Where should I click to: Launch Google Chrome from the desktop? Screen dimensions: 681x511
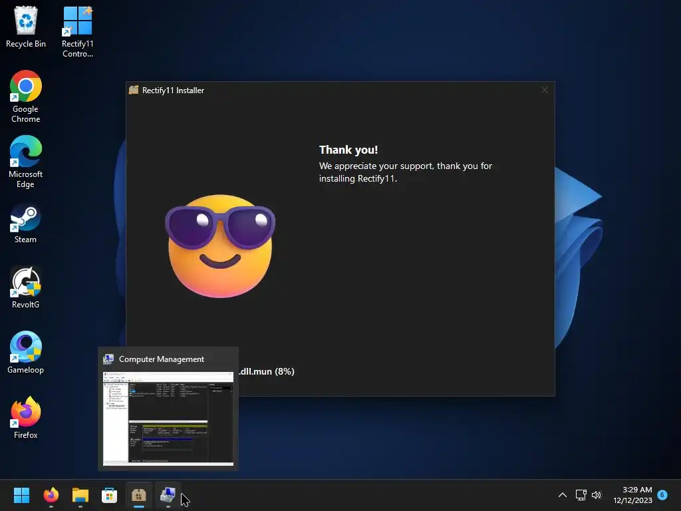click(26, 96)
